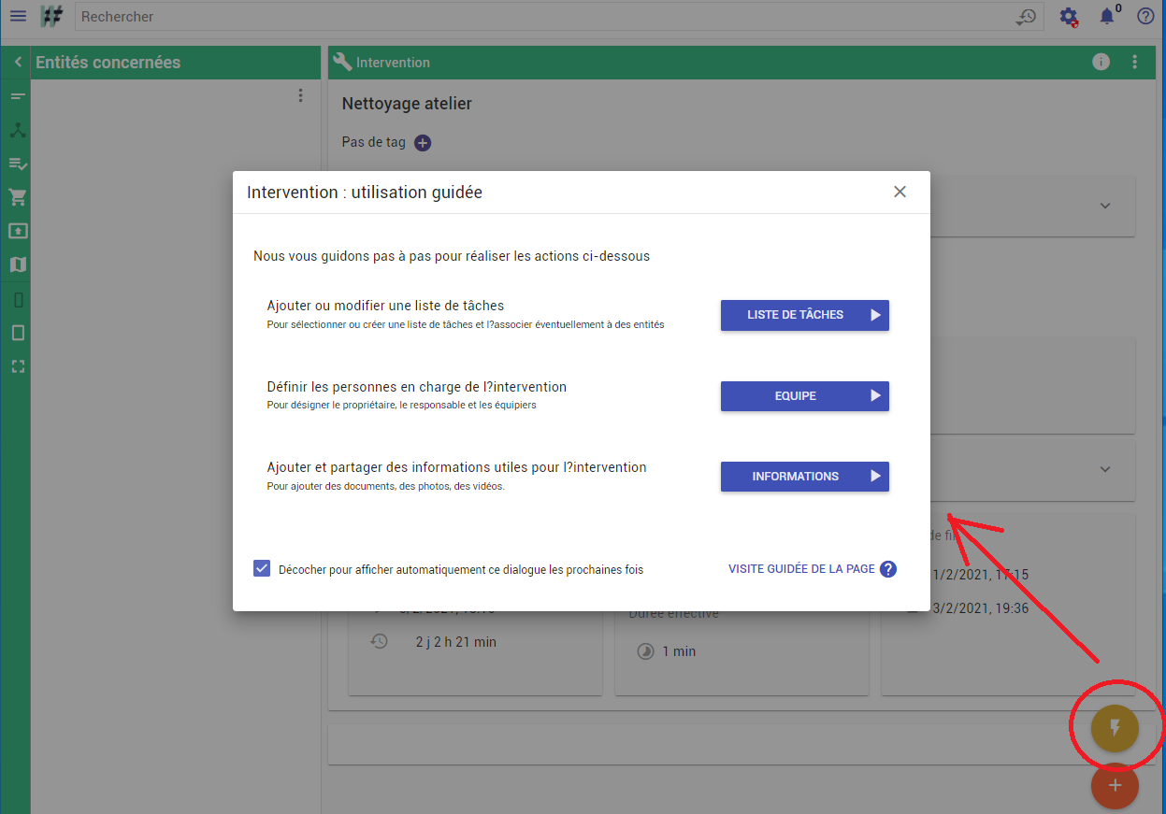
Task: Select the tablet sidebar icon
Action: click(18, 333)
